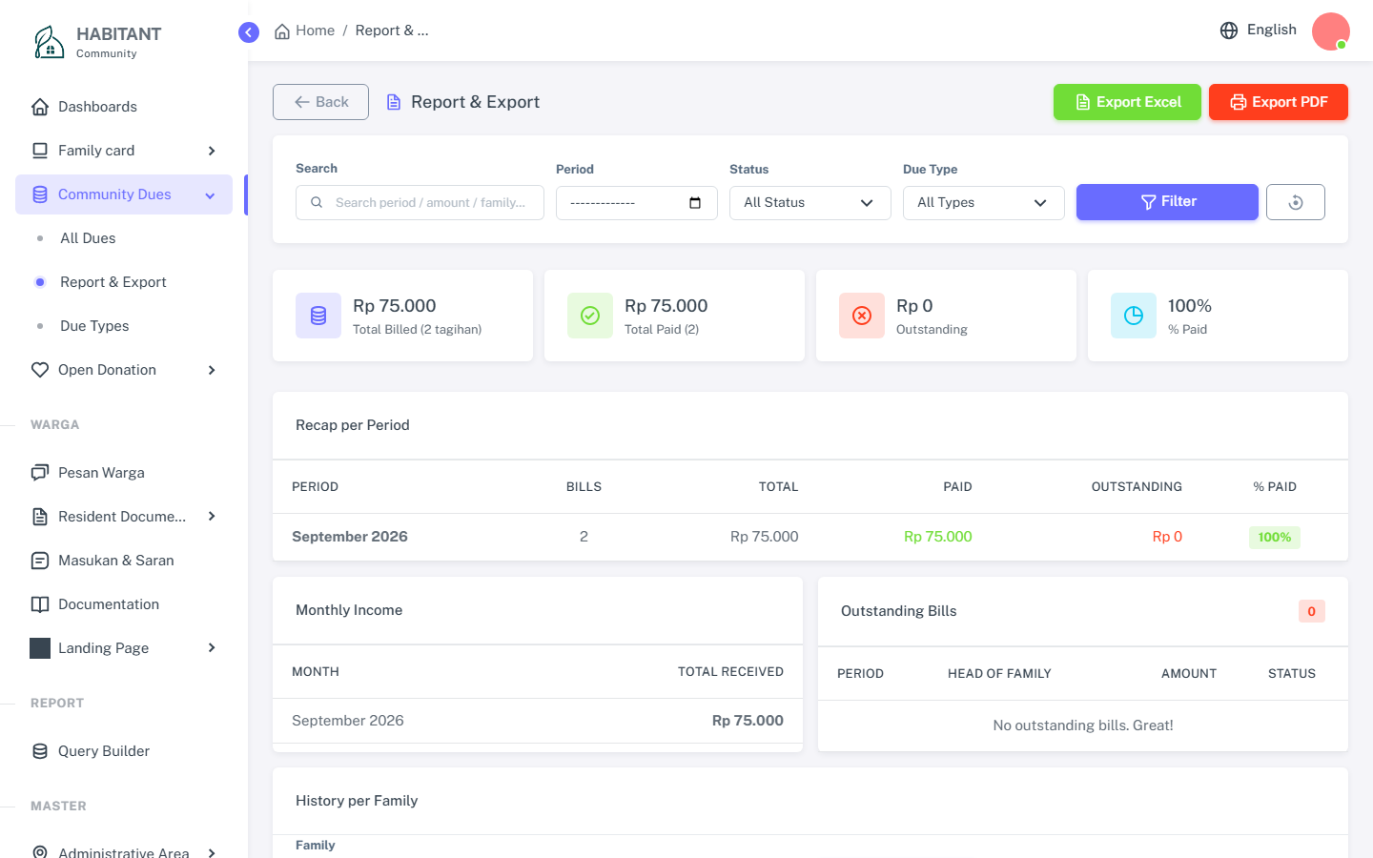The height and width of the screenshot is (858, 1373).
Task: Open the All Status dropdown
Action: click(810, 203)
